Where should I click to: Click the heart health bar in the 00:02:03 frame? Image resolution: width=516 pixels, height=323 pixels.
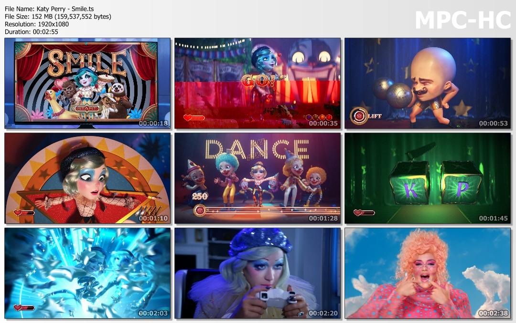(24, 308)
